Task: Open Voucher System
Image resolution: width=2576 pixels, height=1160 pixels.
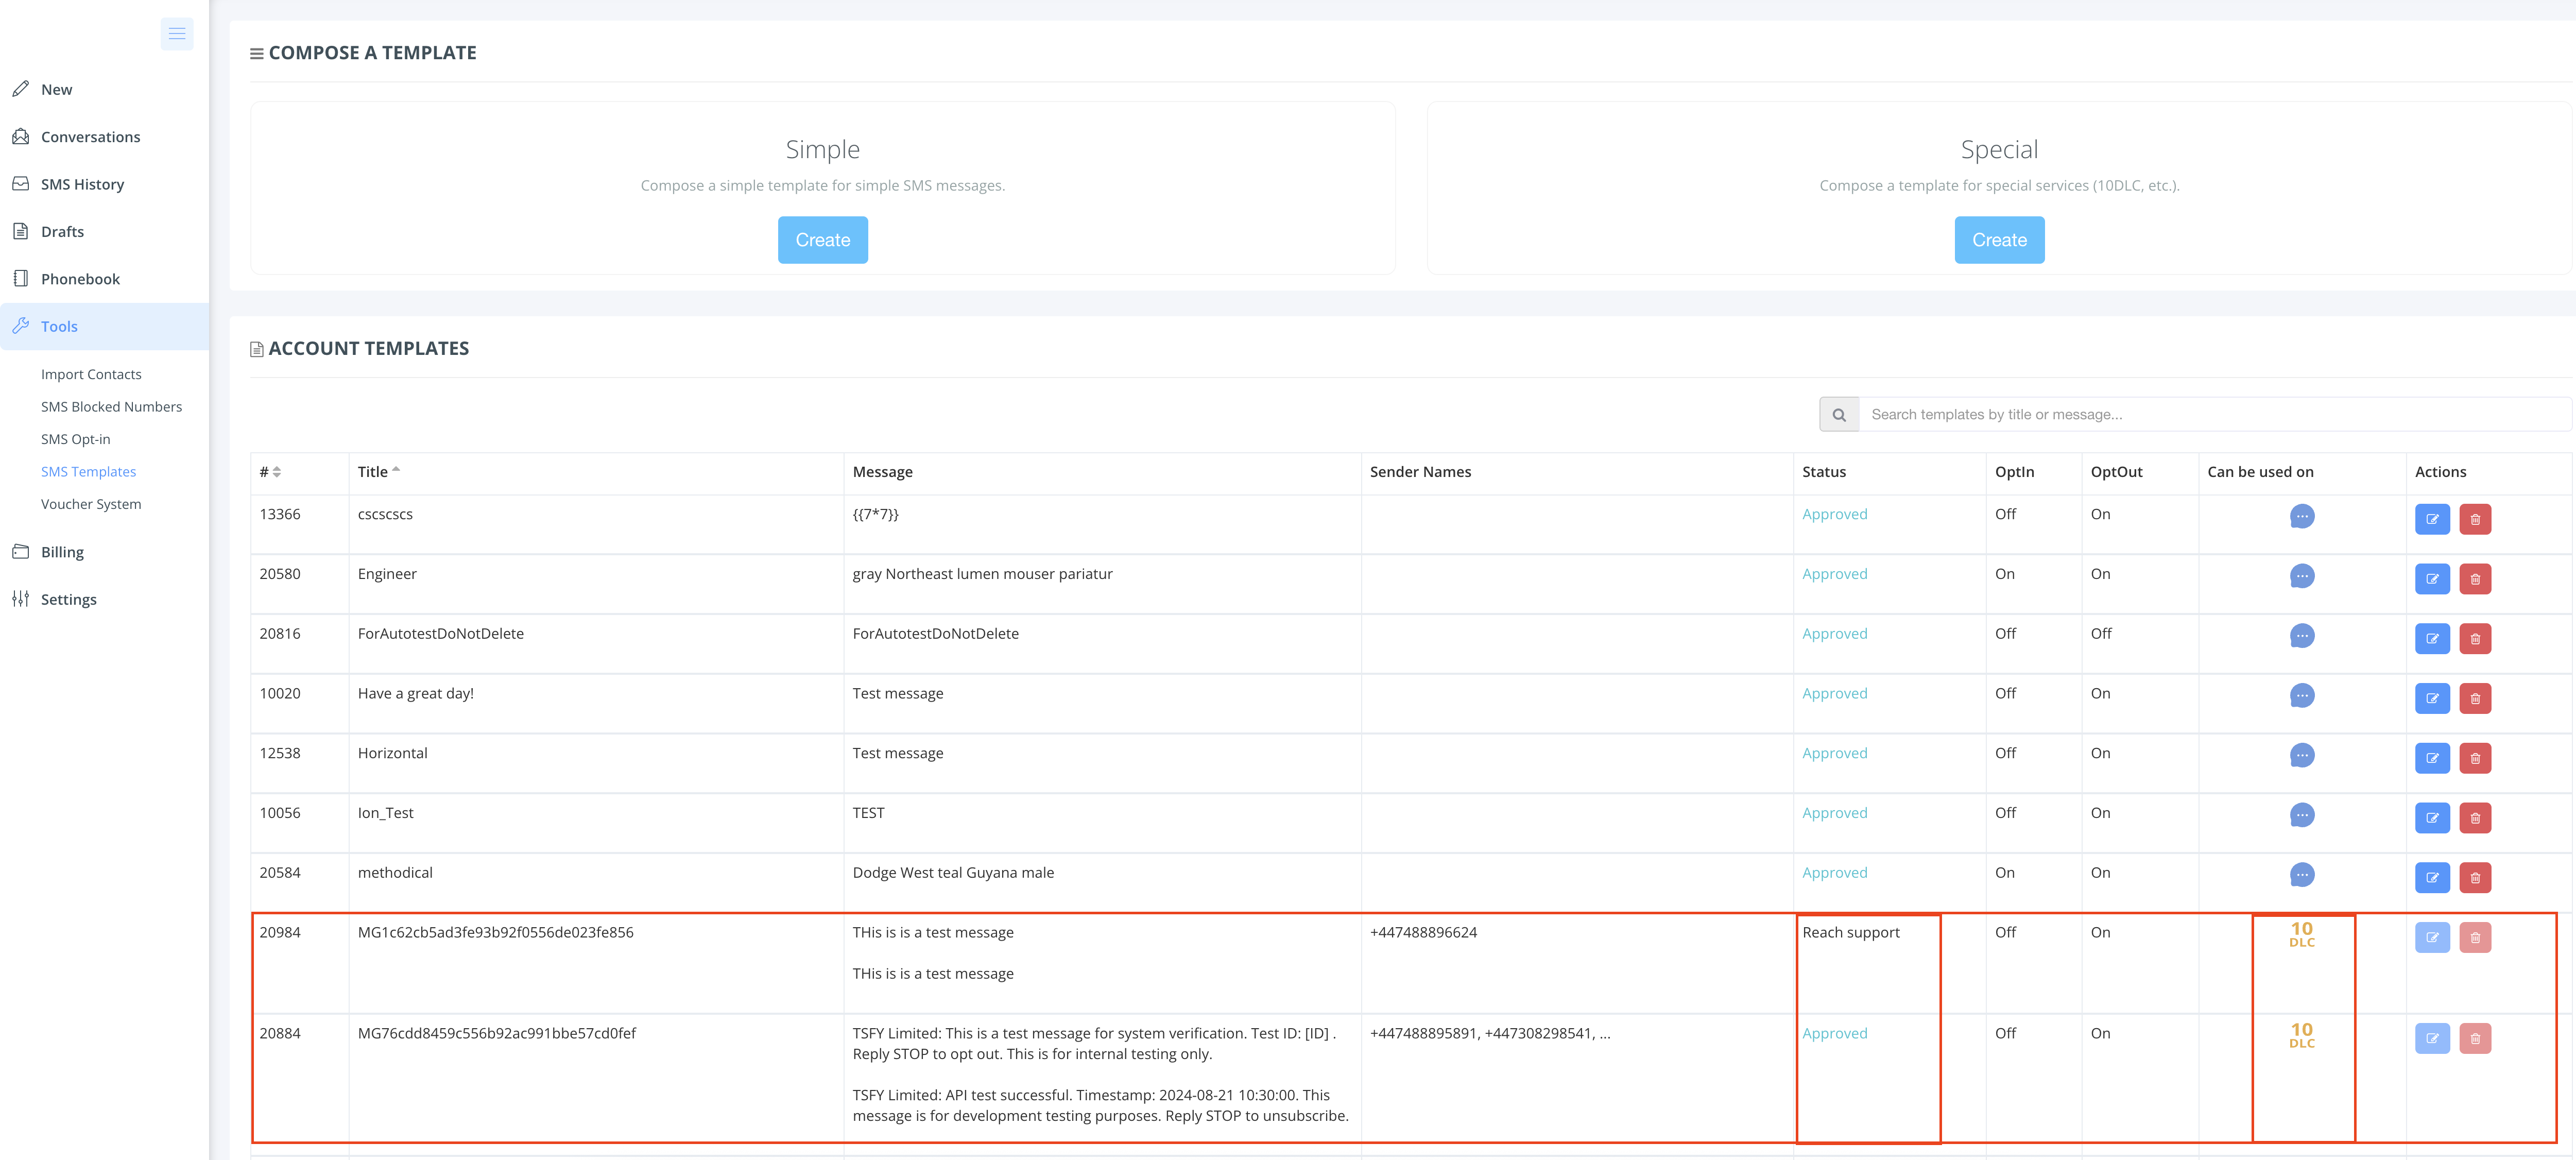Action: click(91, 504)
